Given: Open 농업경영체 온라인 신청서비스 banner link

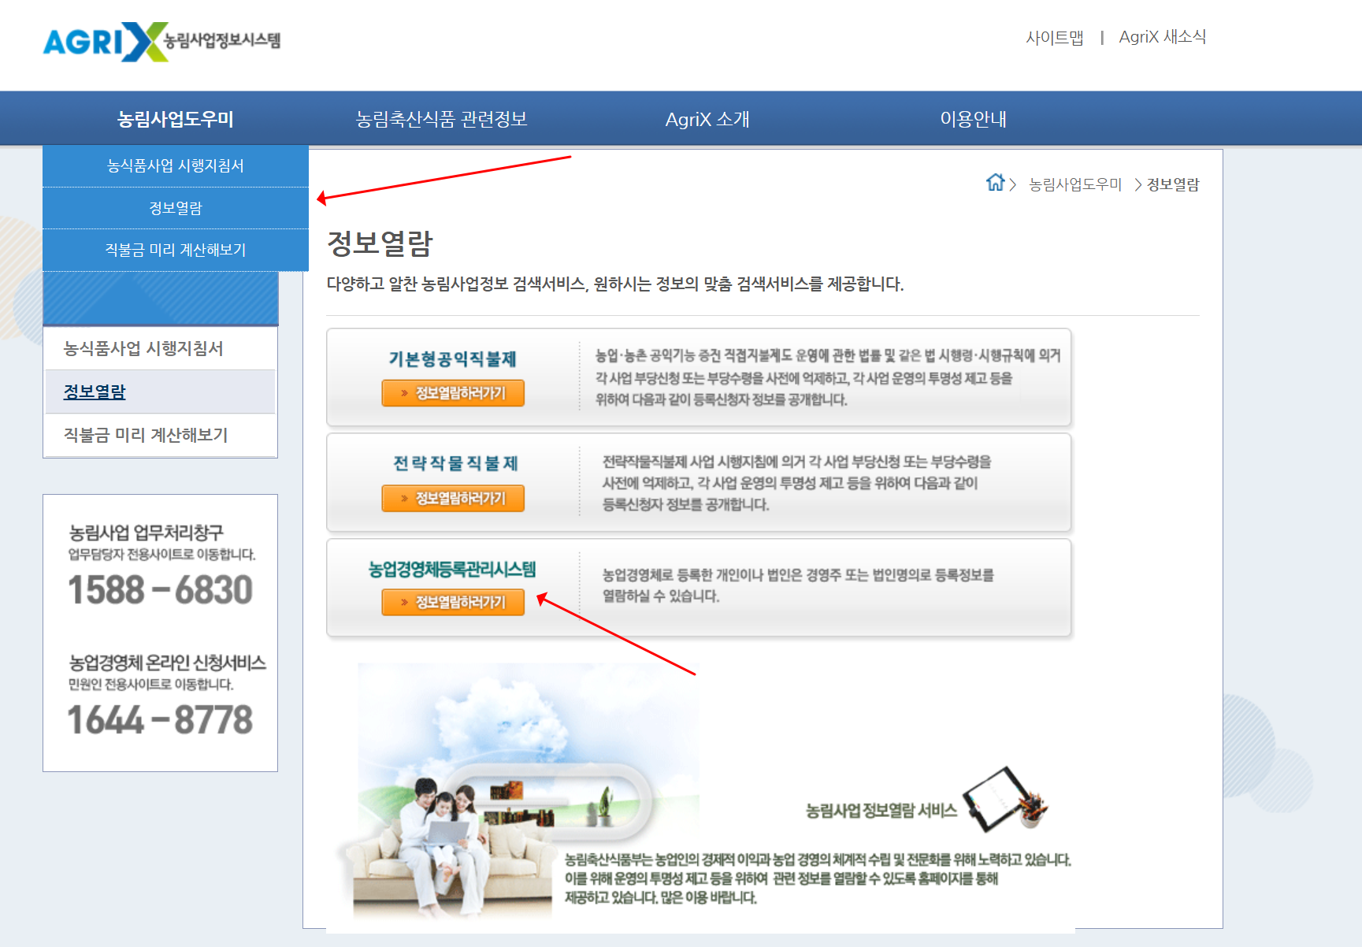Looking at the screenshot, I should point(167,663).
